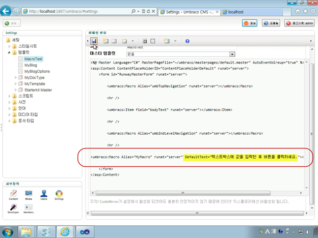Viewport: 318px width, 238px height.
Task: Expand the Starterkit Master node
Action: click(15, 90)
